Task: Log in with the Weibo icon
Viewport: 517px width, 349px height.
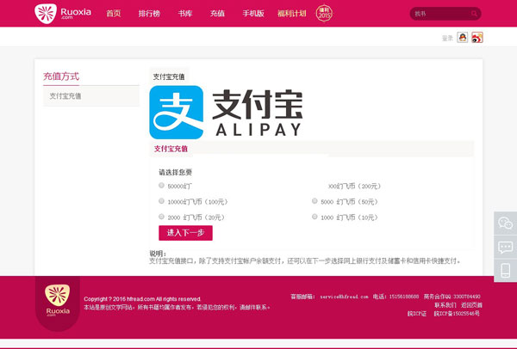Action: (477, 38)
